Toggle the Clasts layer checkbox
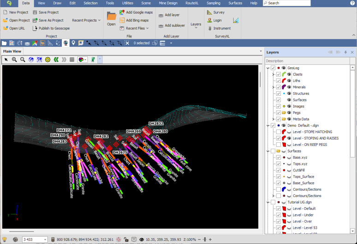 [279, 74]
